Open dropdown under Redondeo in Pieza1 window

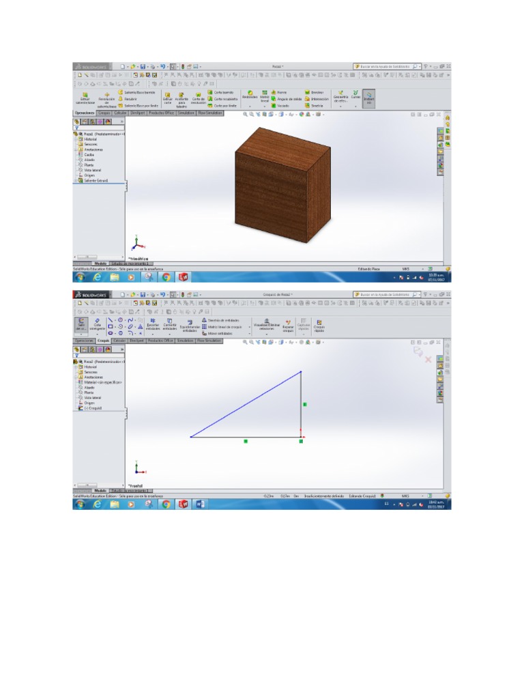tap(250, 106)
